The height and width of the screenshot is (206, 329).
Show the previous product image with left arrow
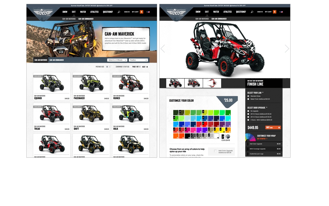pyautogui.click(x=163, y=48)
